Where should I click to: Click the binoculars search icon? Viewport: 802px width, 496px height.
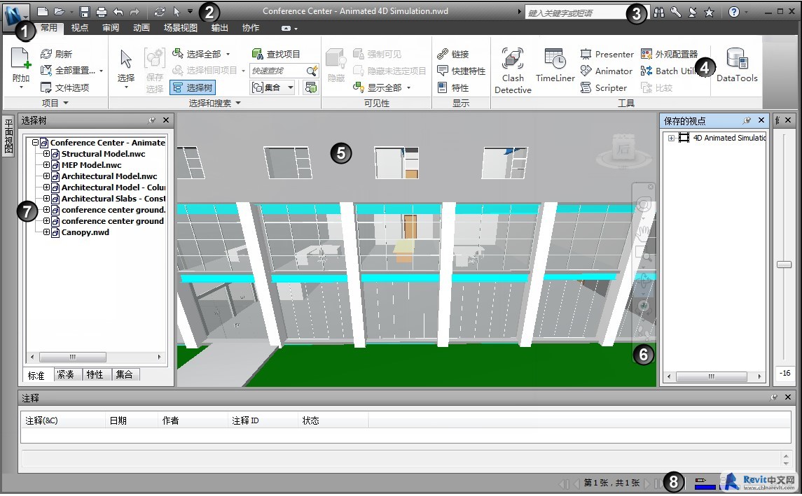point(658,12)
